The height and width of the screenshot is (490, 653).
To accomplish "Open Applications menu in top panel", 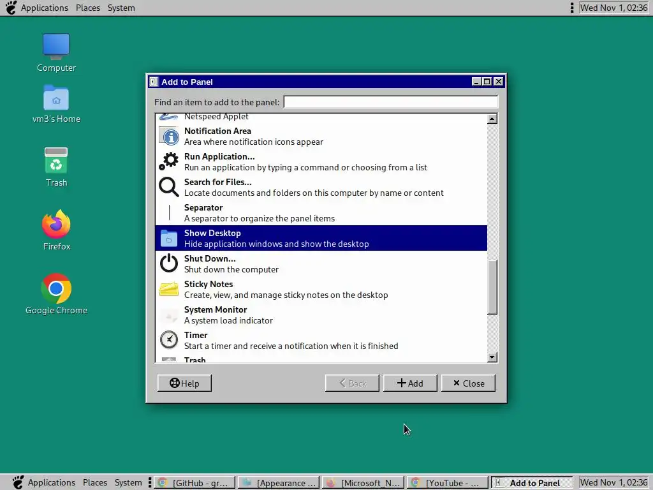I will pos(45,8).
